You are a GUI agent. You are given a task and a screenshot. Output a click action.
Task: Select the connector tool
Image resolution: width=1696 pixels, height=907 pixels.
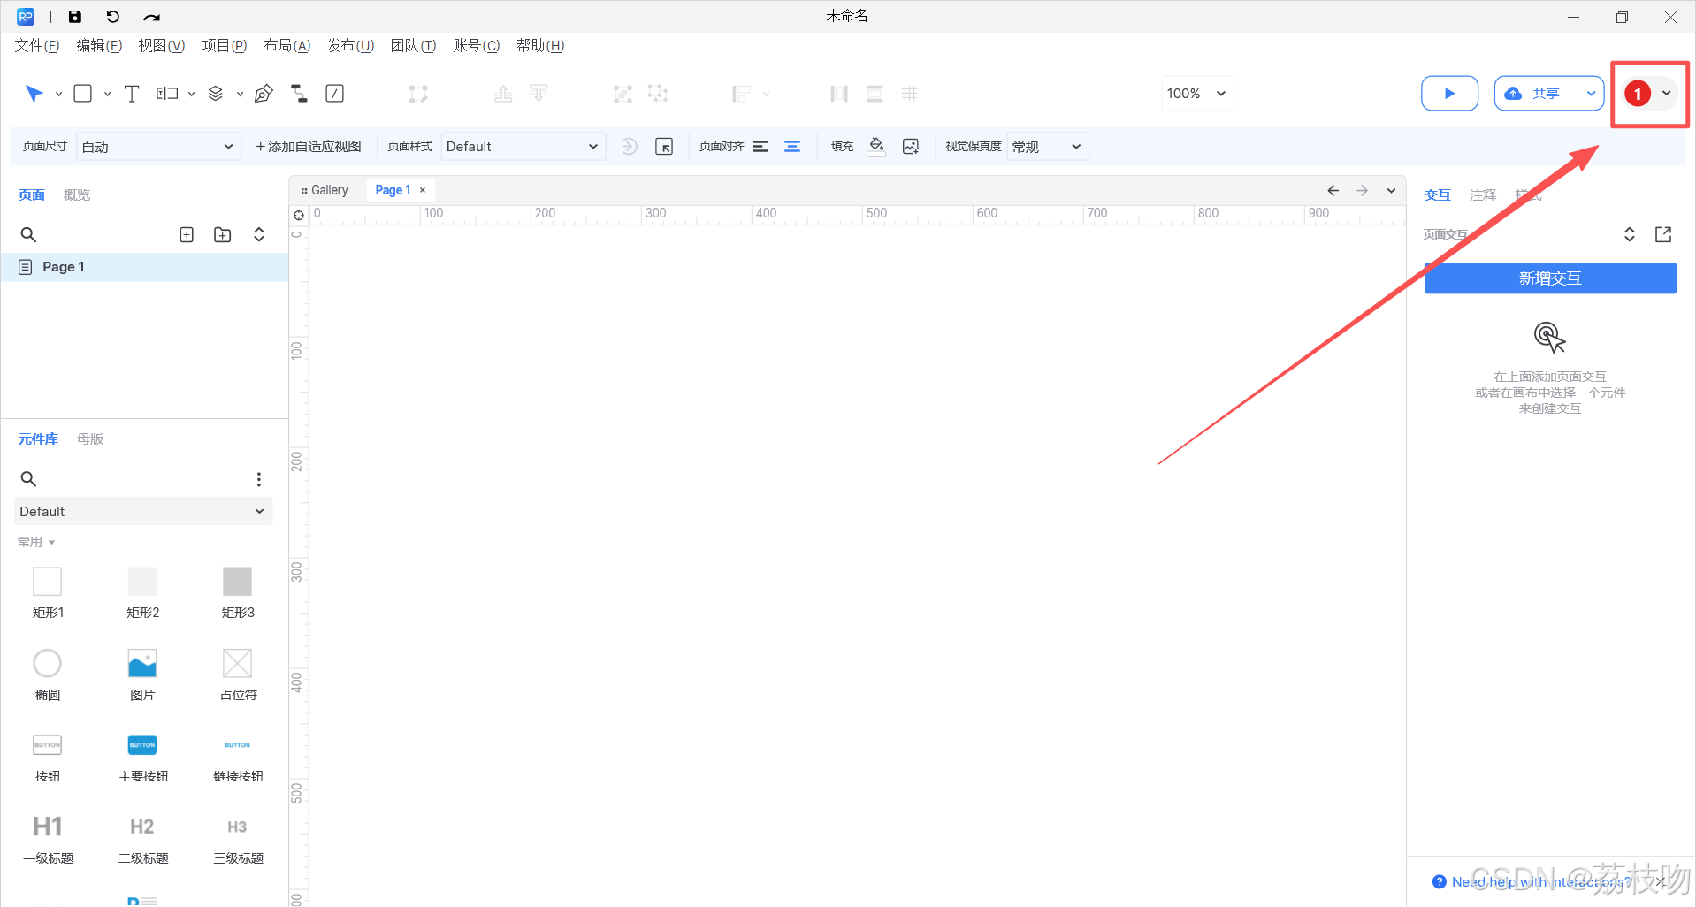[300, 94]
